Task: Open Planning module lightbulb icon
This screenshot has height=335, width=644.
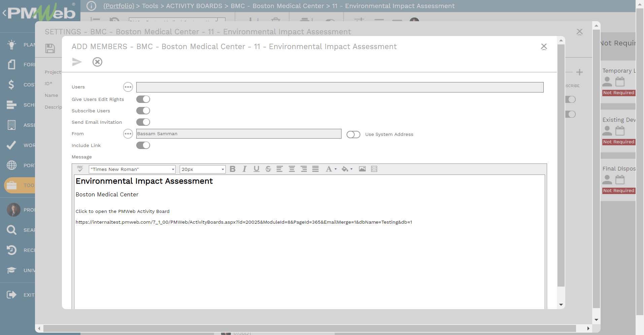Action: pyautogui.click(x=11, y=44)
